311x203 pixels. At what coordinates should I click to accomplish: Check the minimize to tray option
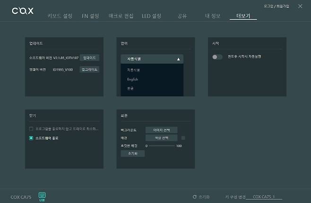[31, 128]
